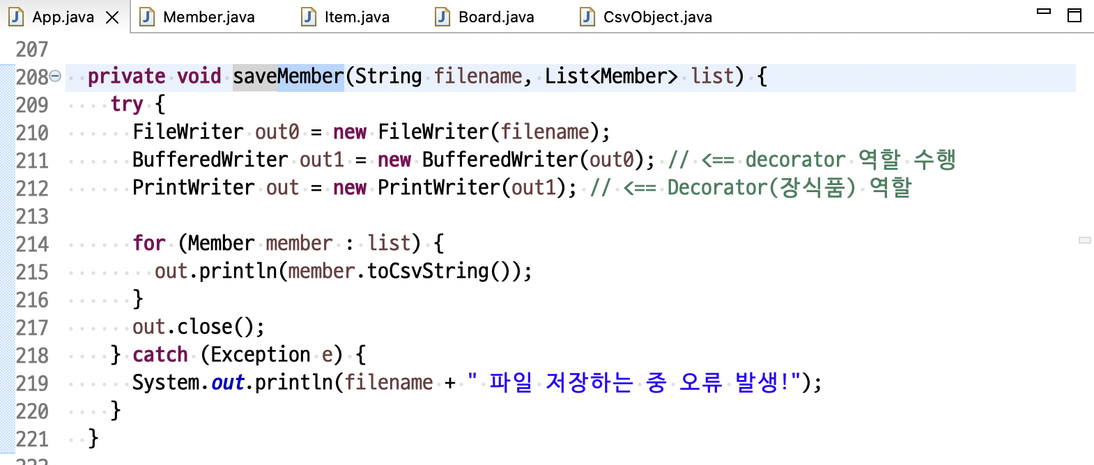Minimize the editor area
1094x465 pixels.
point(1044,12)
